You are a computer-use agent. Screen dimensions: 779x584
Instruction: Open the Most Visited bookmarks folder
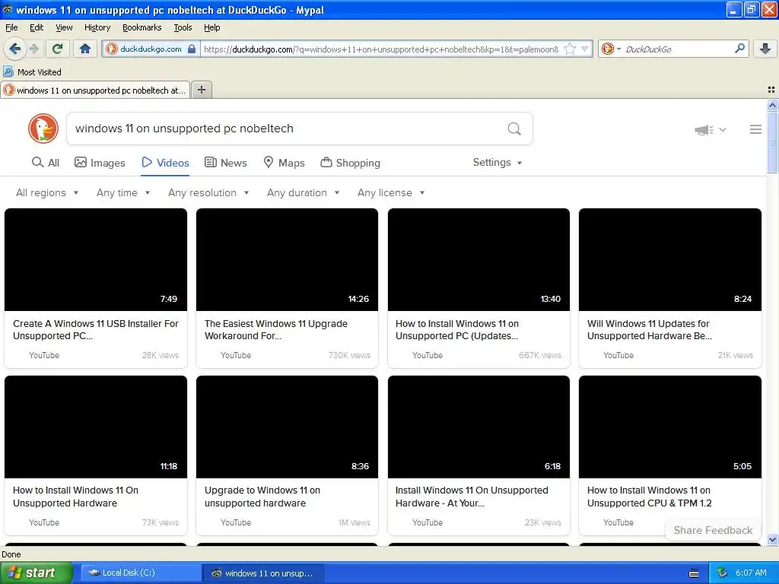click(32, 72)
